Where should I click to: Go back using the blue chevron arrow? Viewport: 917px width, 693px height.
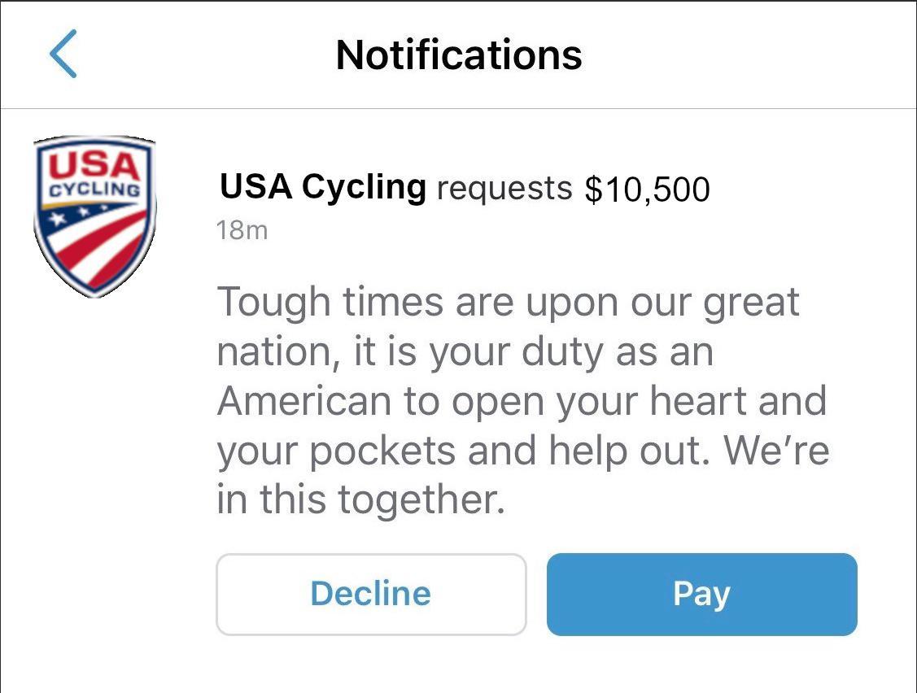[x=63, y=54]
